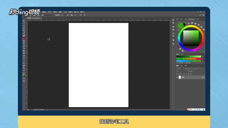Switch to the Sliders tab
The width and height of the screenshot is (228, 128).
[178, 54]
